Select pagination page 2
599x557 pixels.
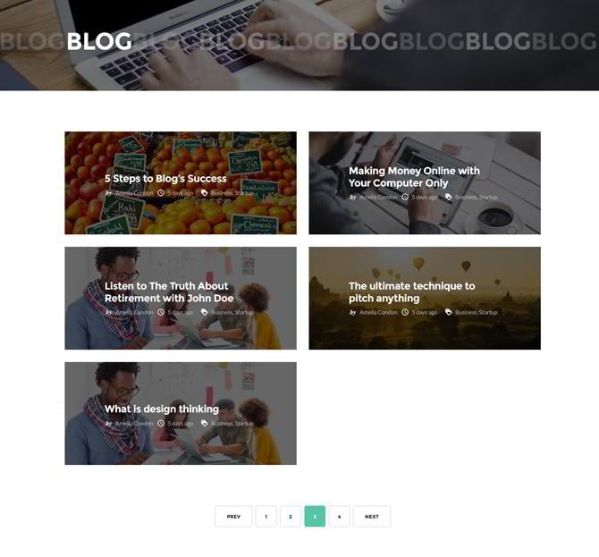coord(291,517)
